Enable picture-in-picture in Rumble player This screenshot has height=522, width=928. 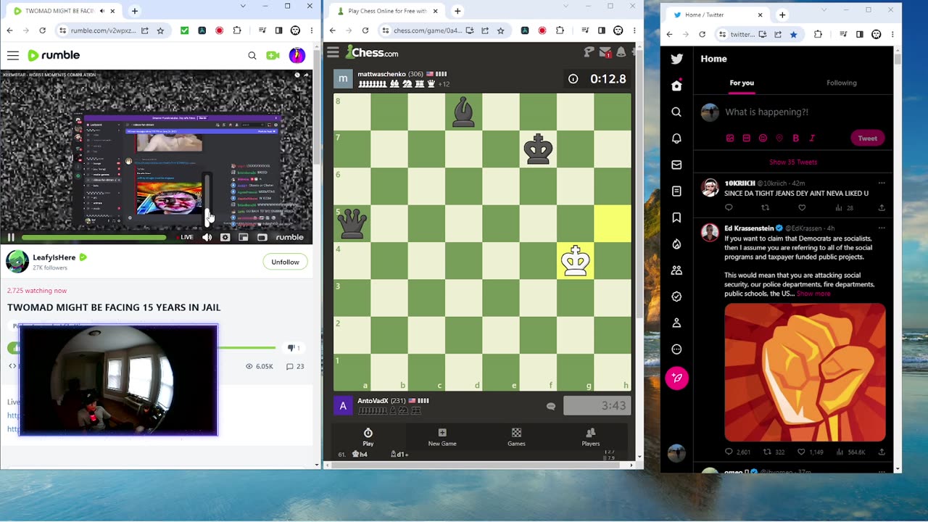[x=244, y=237]
